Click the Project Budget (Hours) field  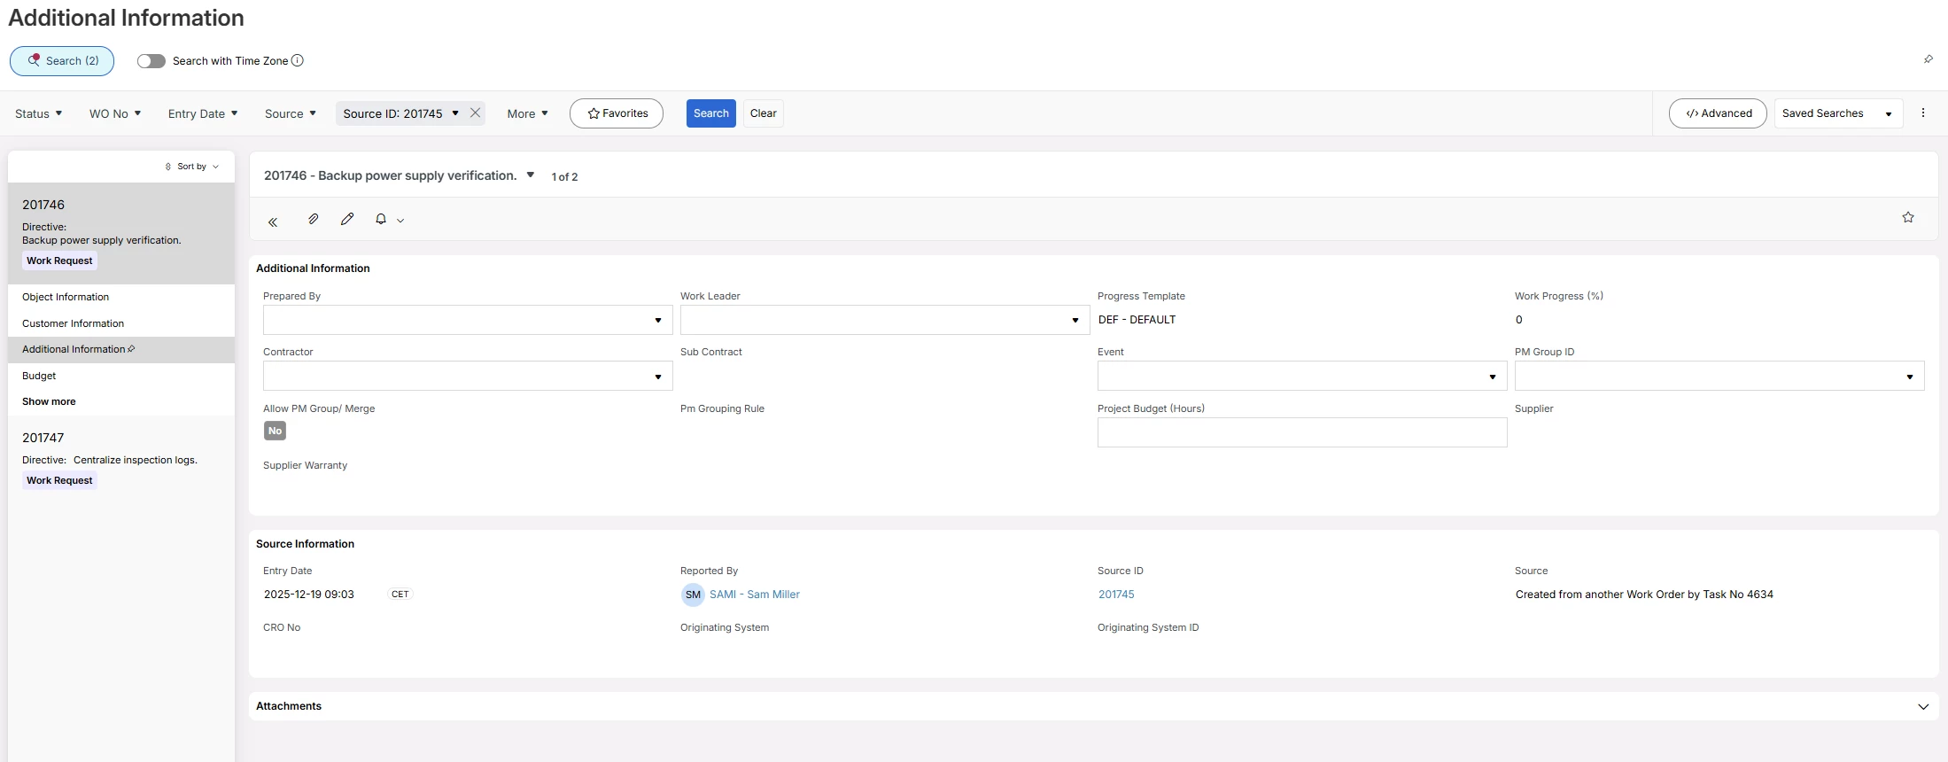1301,432
